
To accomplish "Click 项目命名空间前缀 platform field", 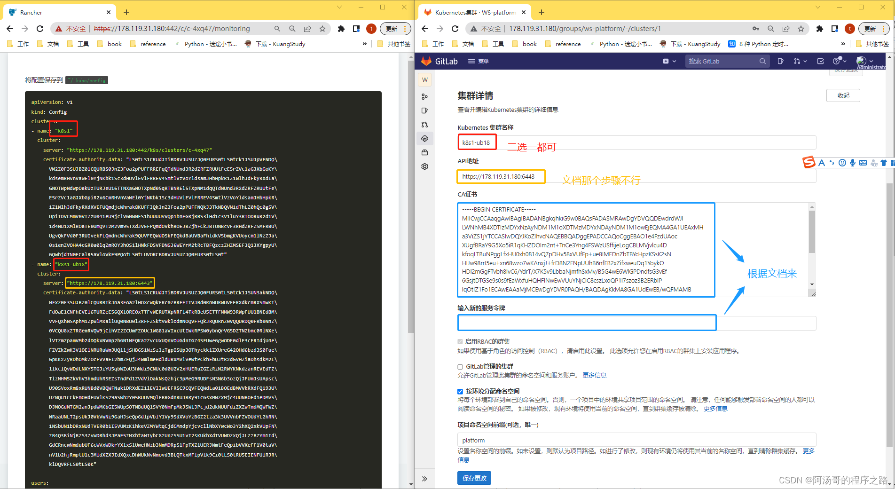I will coord(637,440).
